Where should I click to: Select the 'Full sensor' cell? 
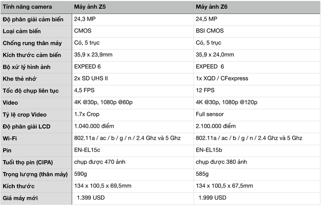click(x=257, y=115)
